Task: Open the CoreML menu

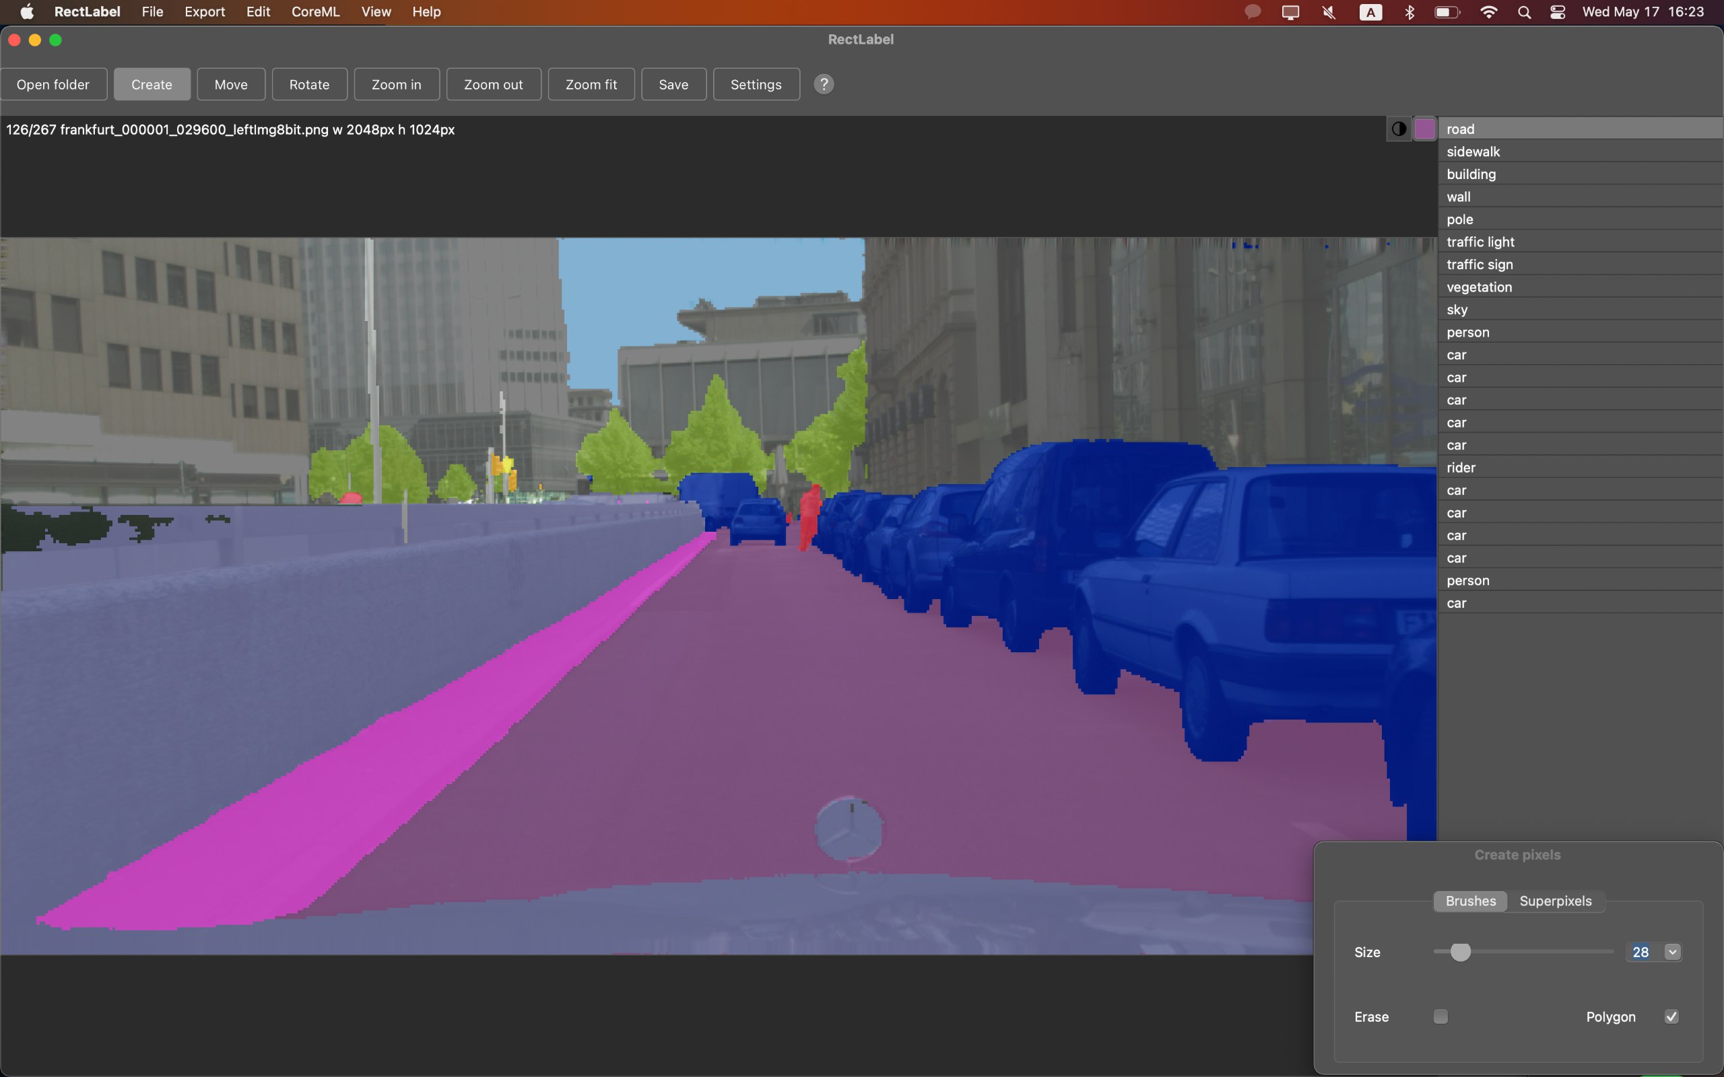Action: coord(315,11)
